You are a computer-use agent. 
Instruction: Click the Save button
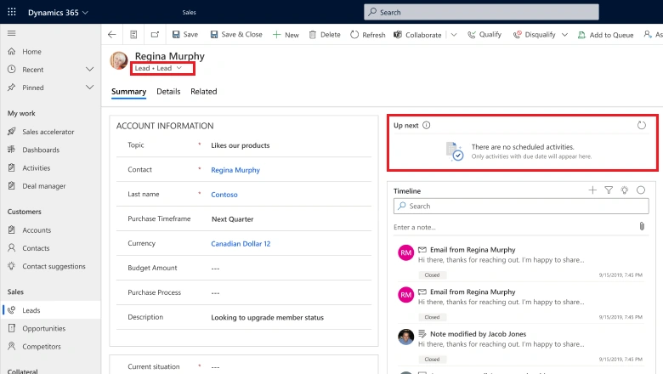click(x=185, y=35)
